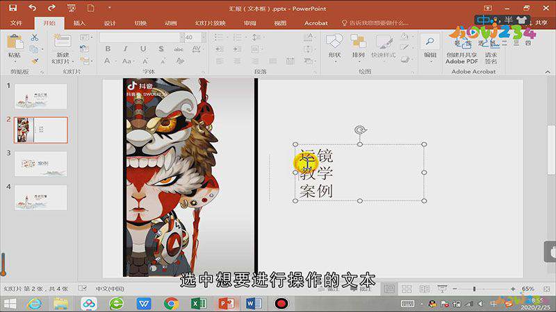Switch to the Slide Show tab
This screenshot has height=312, width=556.
211,23
